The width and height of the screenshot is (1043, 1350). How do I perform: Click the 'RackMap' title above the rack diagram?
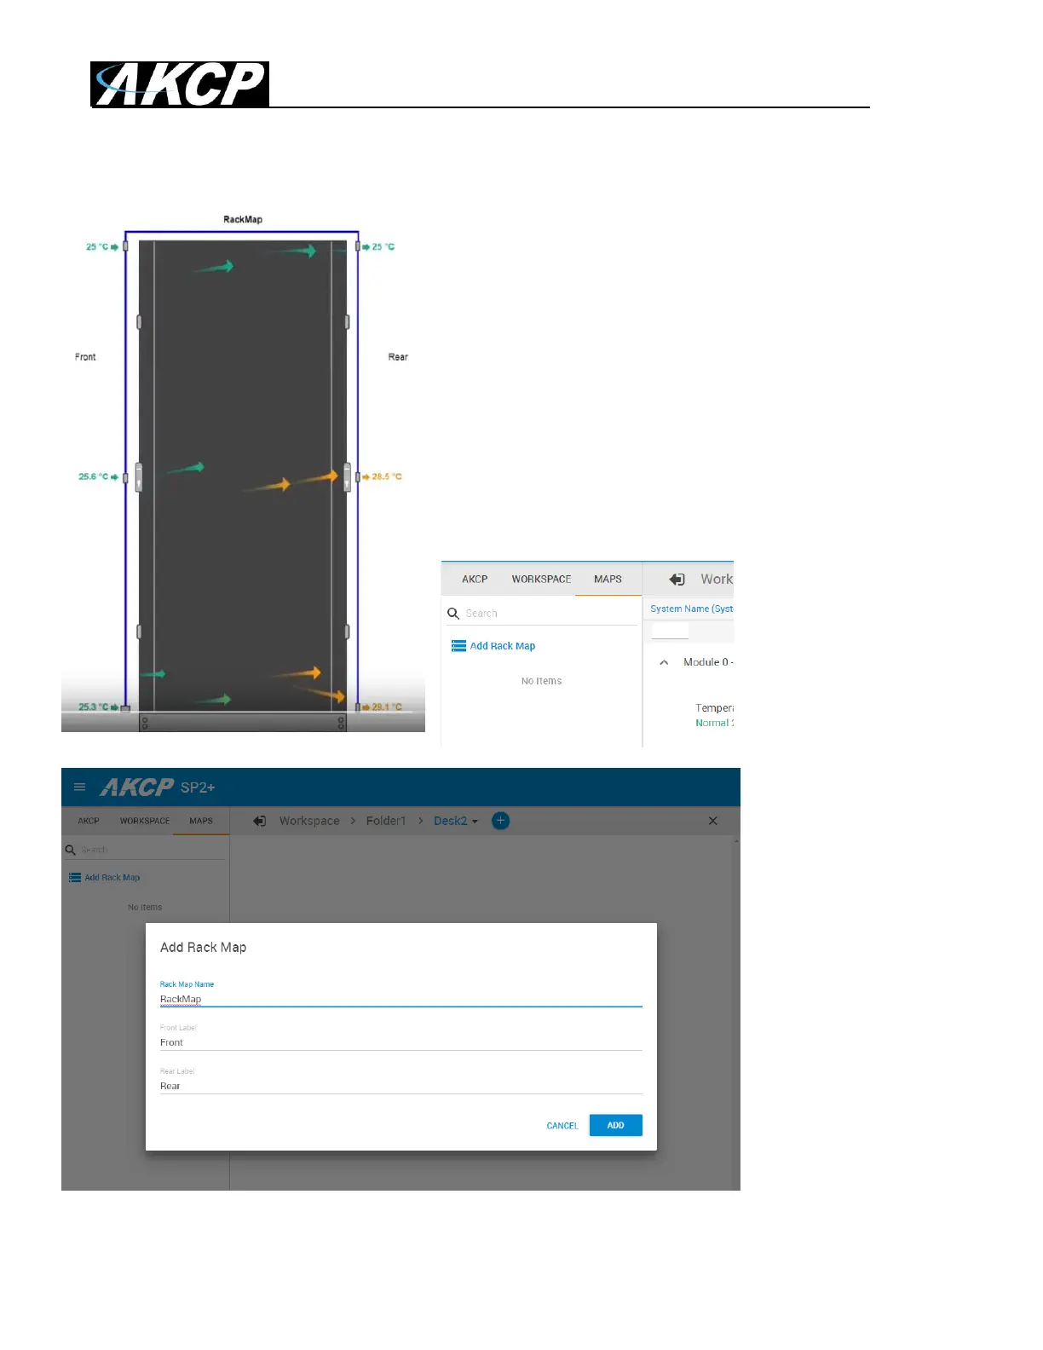243,219
